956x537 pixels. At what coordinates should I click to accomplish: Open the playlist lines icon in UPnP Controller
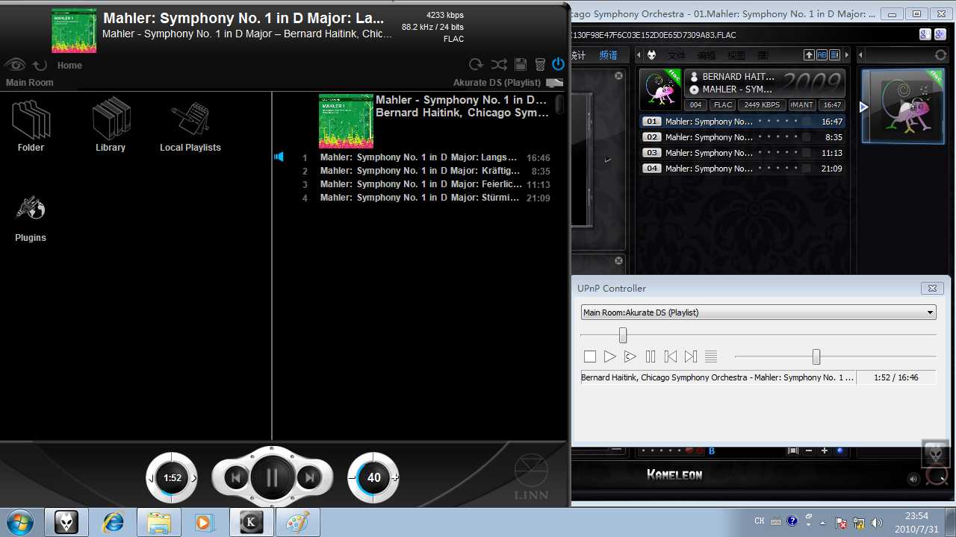[x=711, y=357]
